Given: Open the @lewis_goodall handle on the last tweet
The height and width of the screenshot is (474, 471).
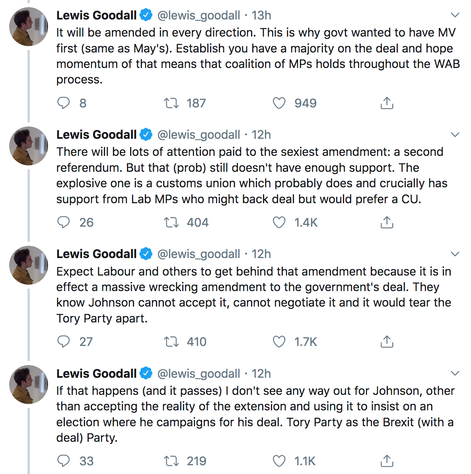Looking at the screenshot, I should click(199, 373).
